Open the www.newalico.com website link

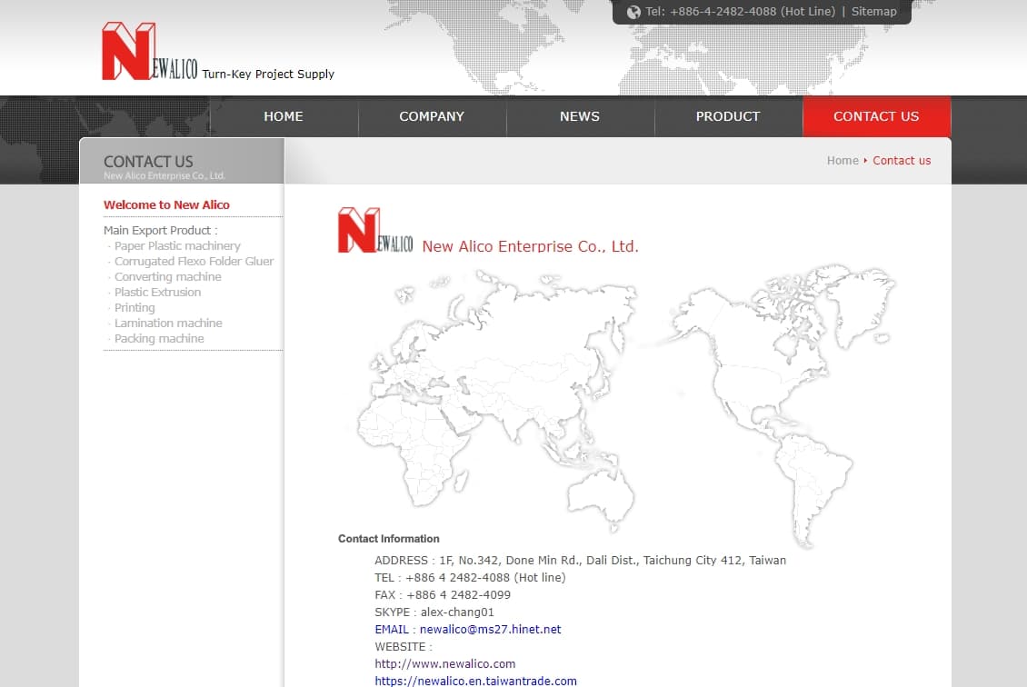click(444, 663)
